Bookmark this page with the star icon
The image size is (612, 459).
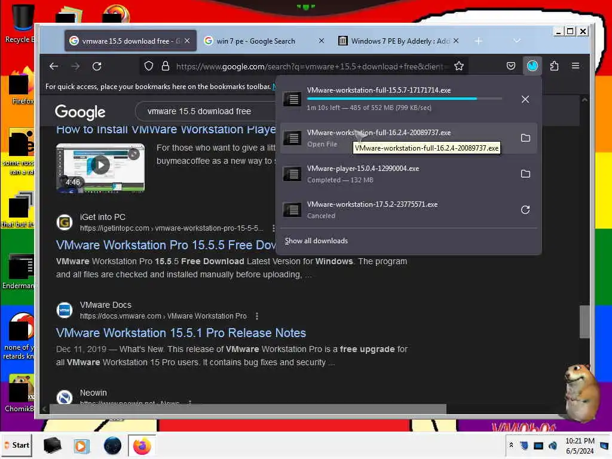point(459,66)
